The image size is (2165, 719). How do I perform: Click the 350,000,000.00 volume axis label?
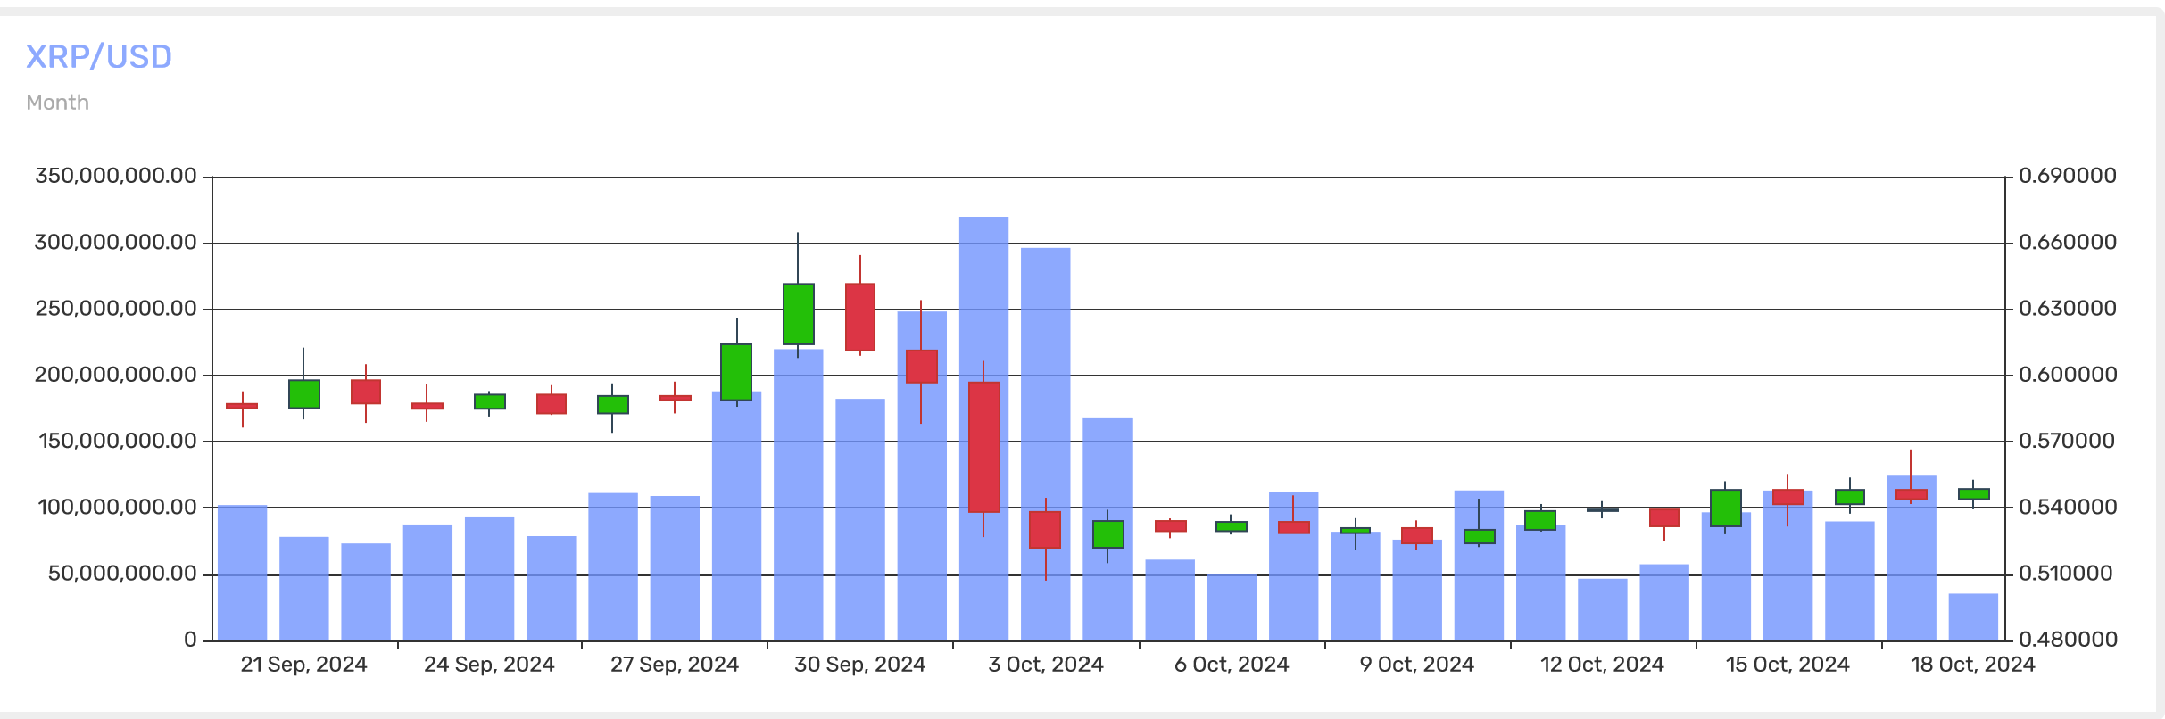[x=116, y=176]
